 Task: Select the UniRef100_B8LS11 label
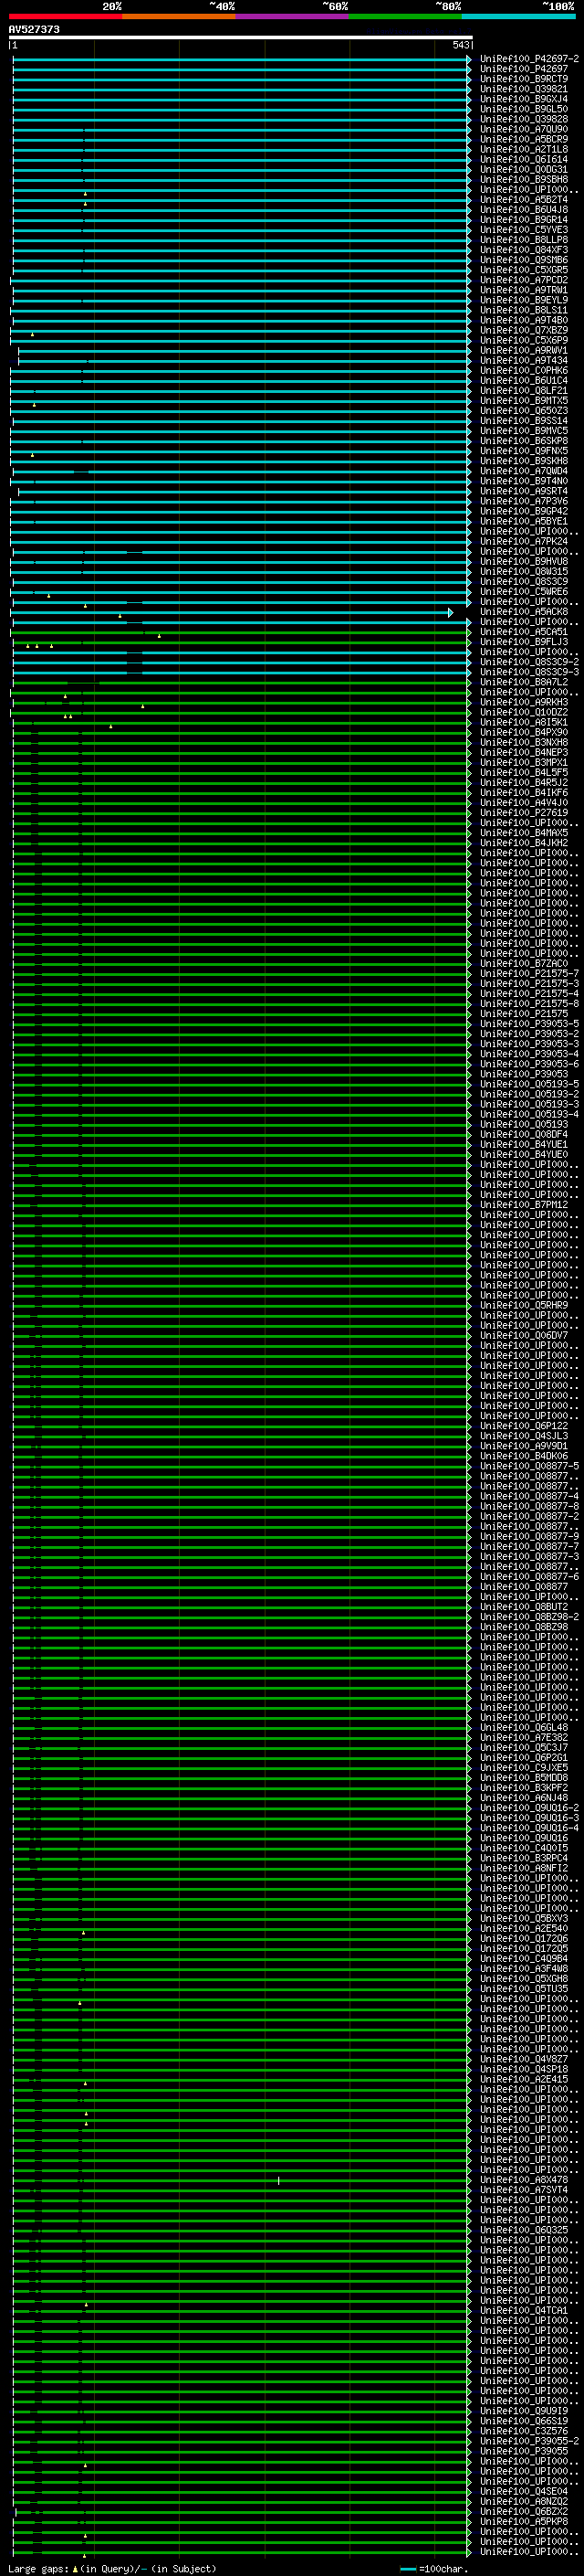[x=524, y=310]
